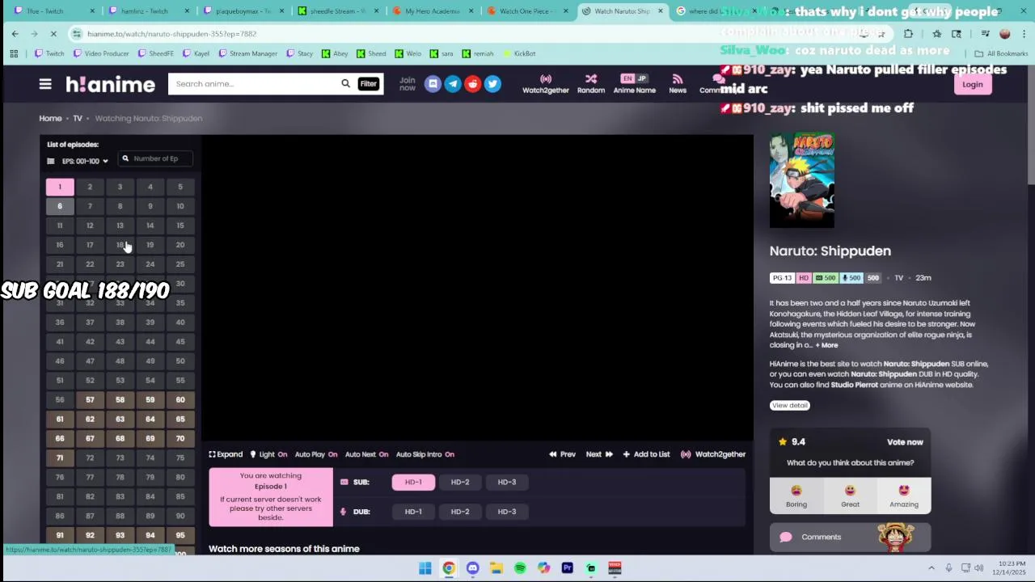This screenshot has height=582, width=1035.
Task: Click the Windows Start button
Action: [425, 568]
